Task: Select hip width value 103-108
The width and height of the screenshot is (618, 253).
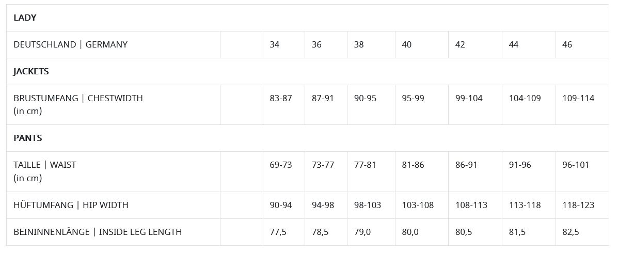Action: pos(418,205)
